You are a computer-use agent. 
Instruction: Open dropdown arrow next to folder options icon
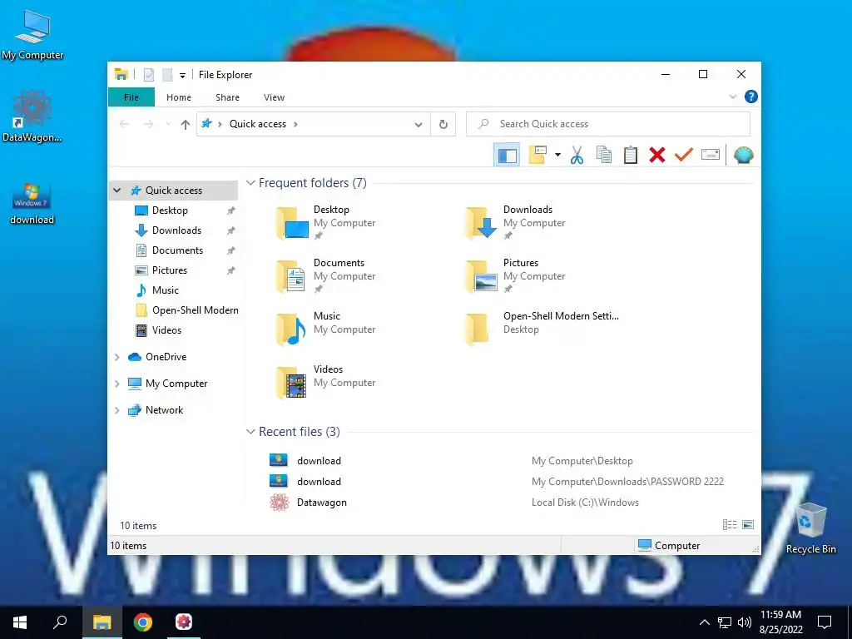point(557,156)
